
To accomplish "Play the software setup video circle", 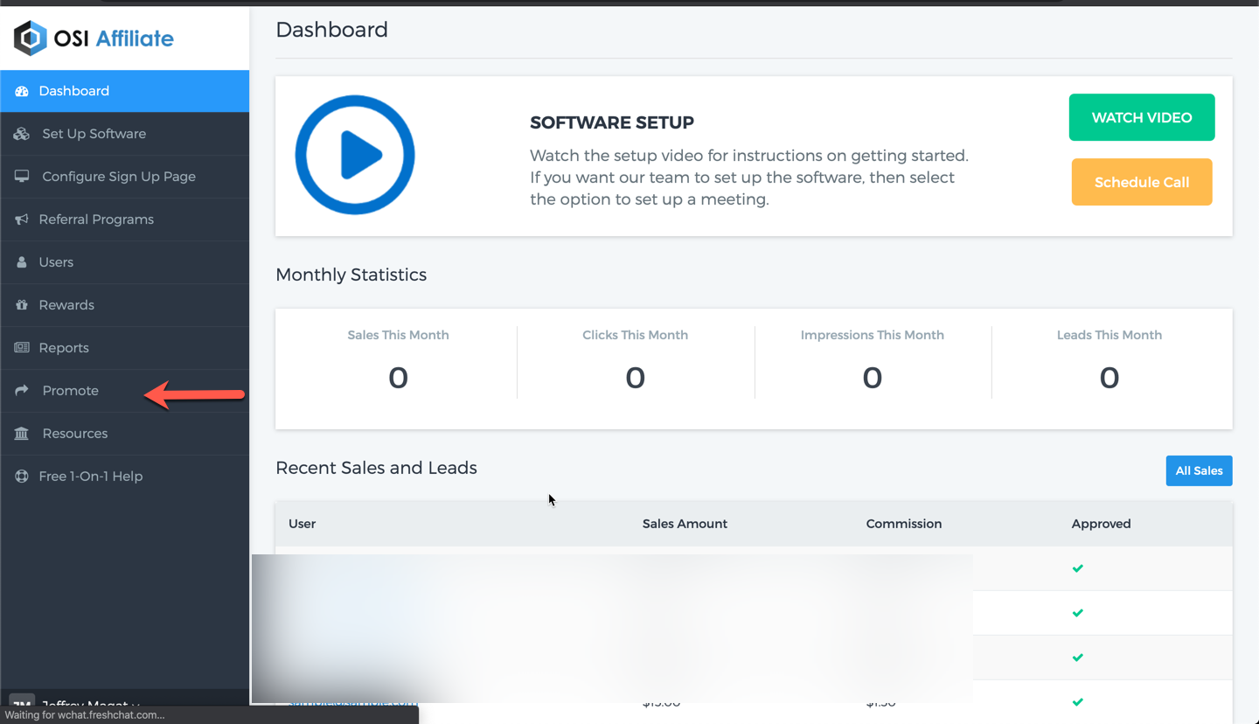I will pyautogui.click(x=355, y=155).
